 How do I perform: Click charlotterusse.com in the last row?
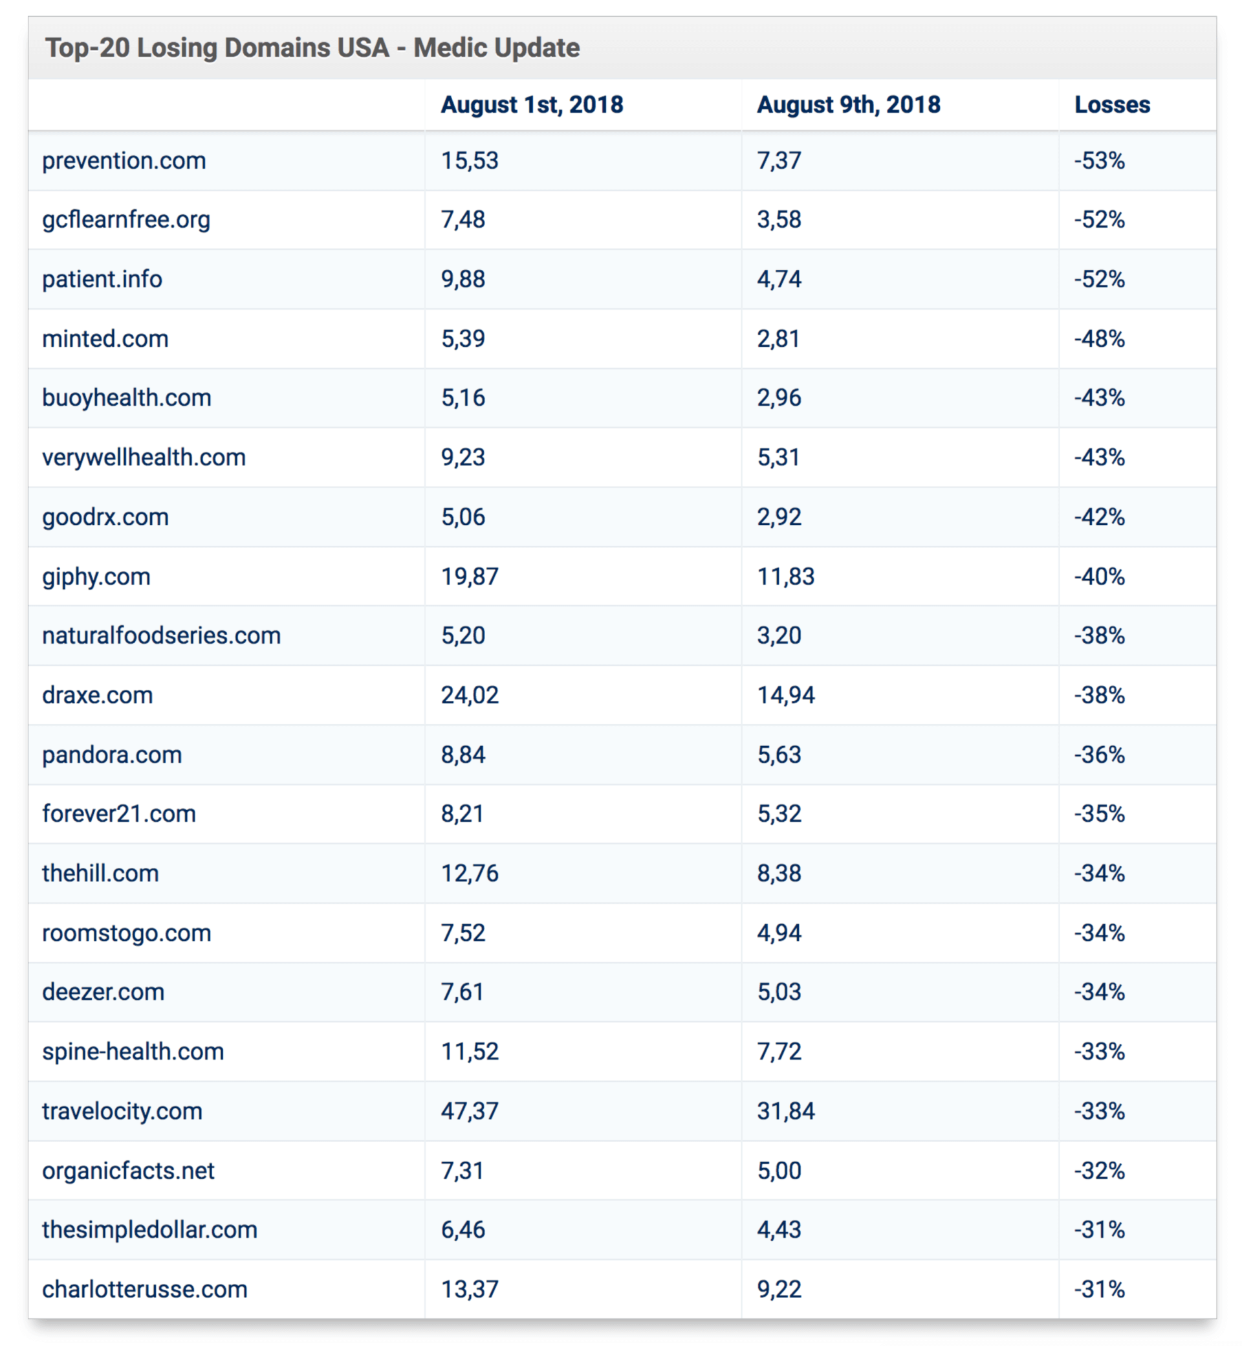click(x=145, y=1290)
